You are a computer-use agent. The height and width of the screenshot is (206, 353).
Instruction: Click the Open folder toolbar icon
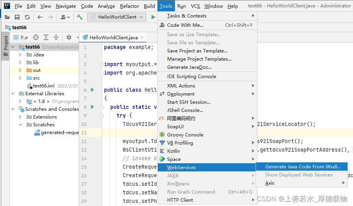[7, 17]
